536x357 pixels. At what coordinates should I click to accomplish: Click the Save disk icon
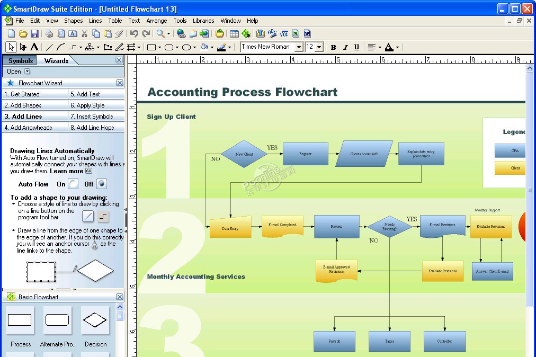tap(33, 33)
